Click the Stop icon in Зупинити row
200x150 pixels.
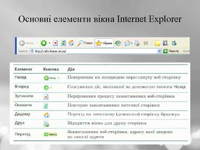coord(46,97)
